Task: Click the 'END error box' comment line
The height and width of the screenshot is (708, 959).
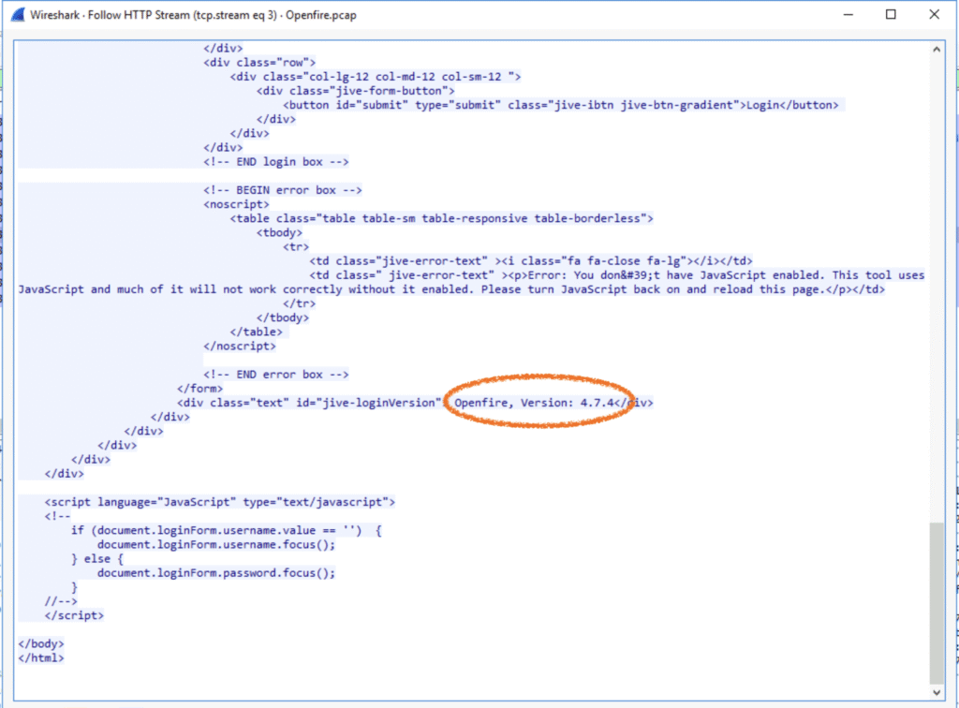Action: (275, 375)
